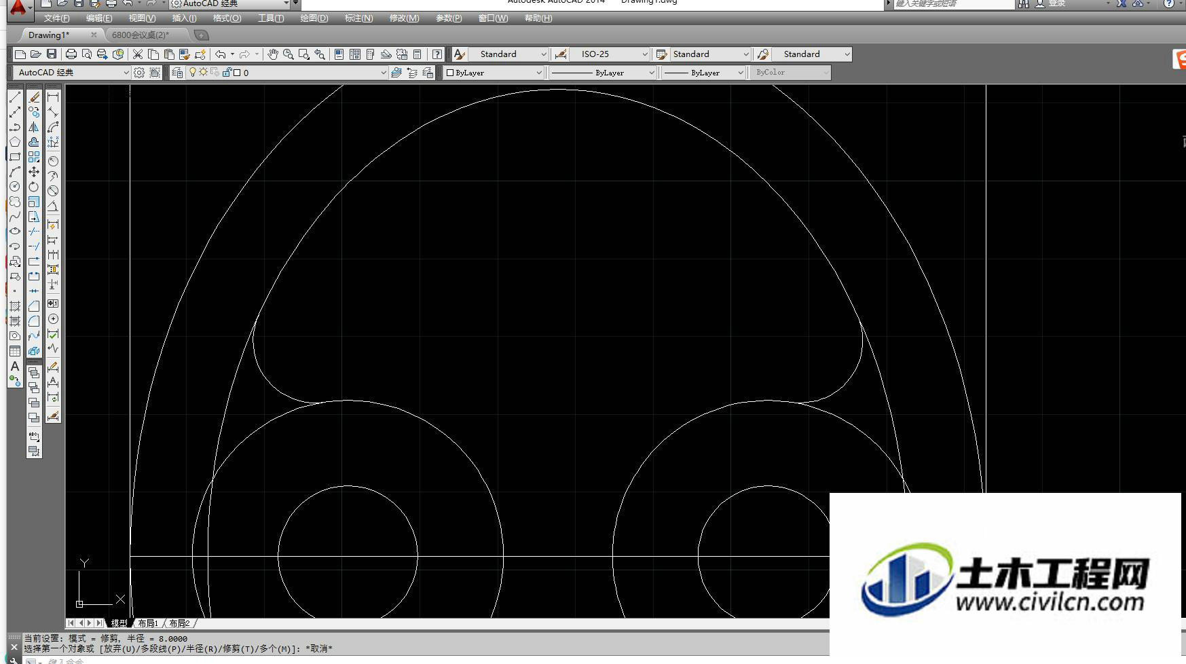1186x664 pixels.
Task: Click the Save icon in standard toolbar
Action: click(x=52, y=54)
